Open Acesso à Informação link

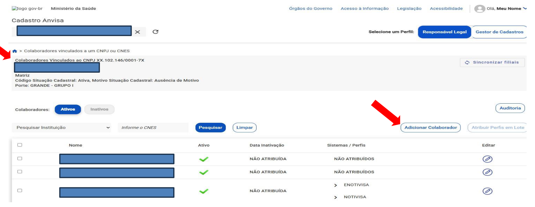(365, 9)
